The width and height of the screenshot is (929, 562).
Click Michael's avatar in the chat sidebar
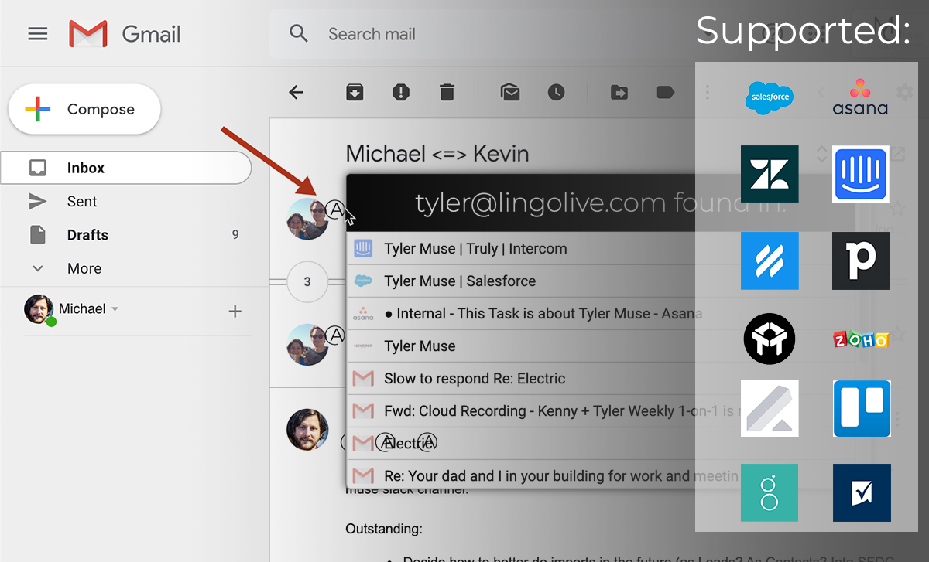click(39, 309)
